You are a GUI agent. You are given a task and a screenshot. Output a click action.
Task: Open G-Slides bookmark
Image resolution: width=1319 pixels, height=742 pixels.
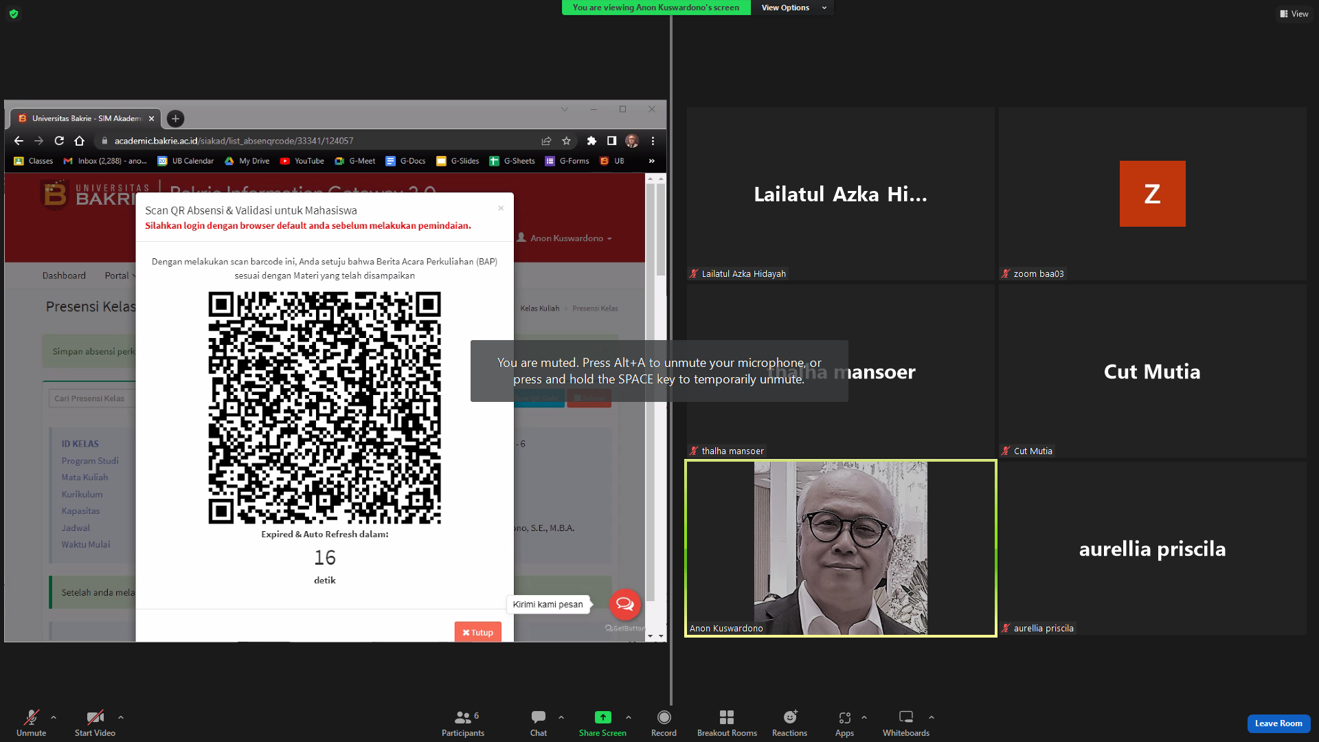pyautogui.click(x=458, y=161)
